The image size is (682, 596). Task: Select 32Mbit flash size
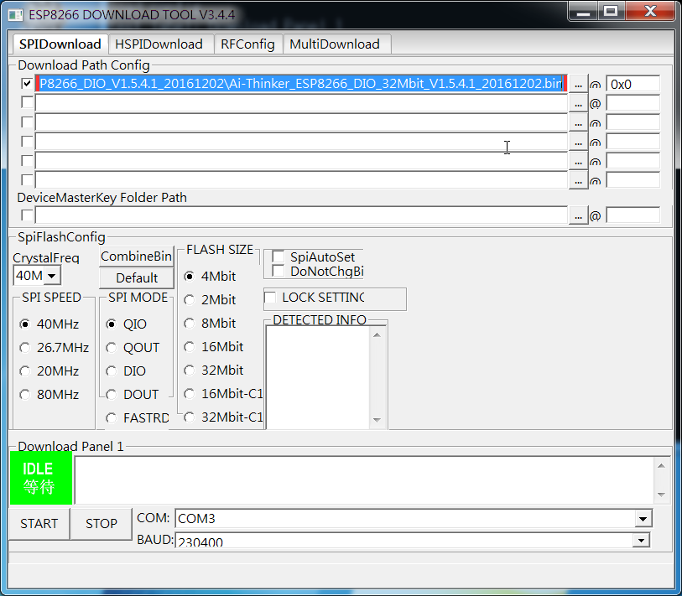(x=190, y=371)
